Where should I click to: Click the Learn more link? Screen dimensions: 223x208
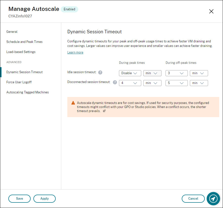point(75,52)
